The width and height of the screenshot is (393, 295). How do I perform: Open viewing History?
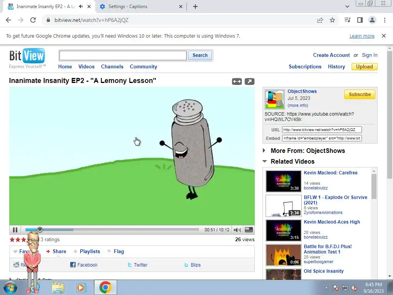tap(336, 66)
